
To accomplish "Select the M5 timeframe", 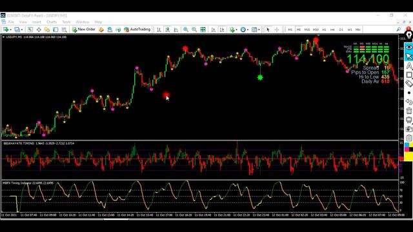I will [299, 30].
